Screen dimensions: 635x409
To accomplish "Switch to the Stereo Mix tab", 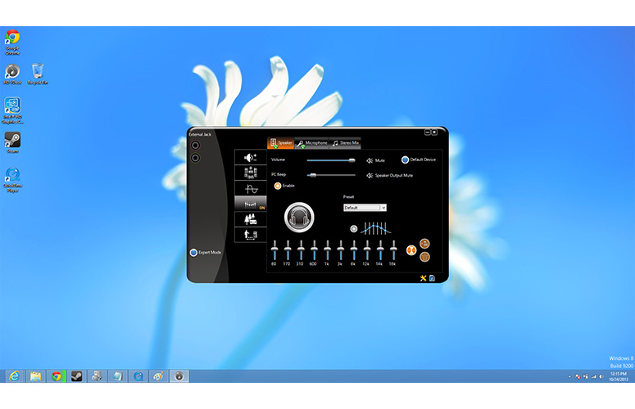I will pyautogui.click(x=345, y=143).
